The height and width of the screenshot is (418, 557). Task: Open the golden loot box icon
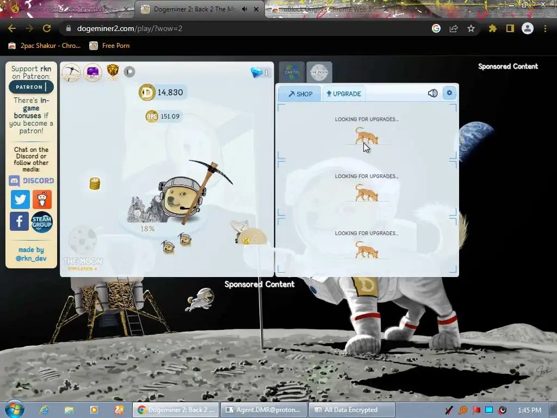pos(113,71)
